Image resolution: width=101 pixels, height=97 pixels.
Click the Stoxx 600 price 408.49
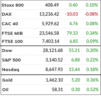click(52, 5)
